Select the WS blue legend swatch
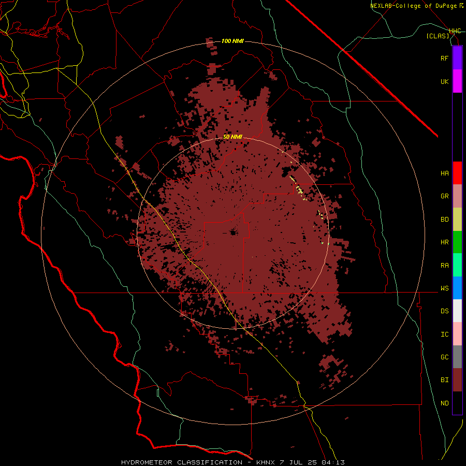Screen dimensions: 466x466 [457, 288]
